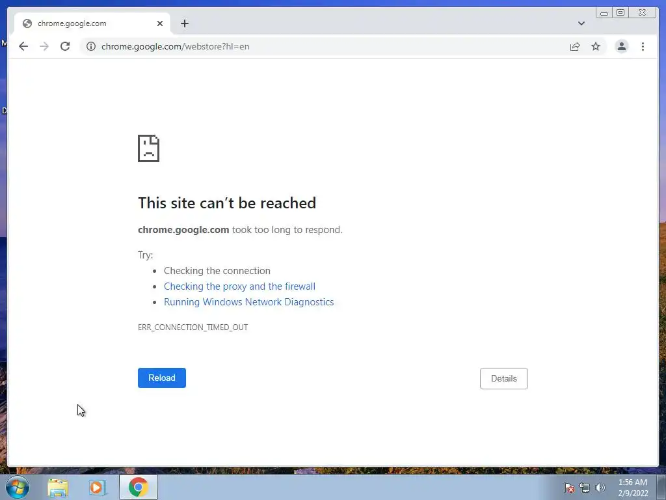
Task: Click Chrome icon in taskbar
Action: (x=139, y=488)
